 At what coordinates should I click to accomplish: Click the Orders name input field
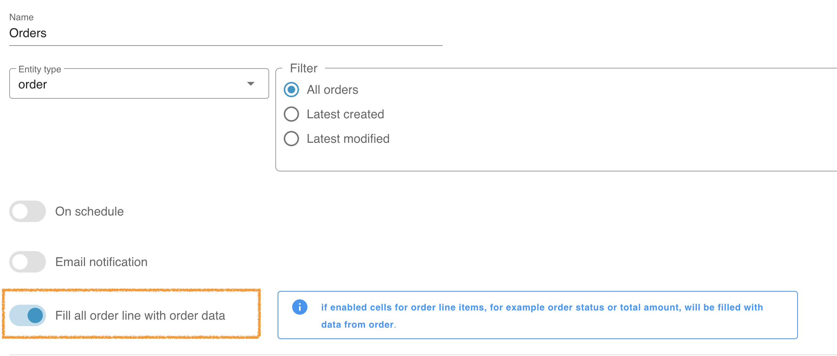225,33
